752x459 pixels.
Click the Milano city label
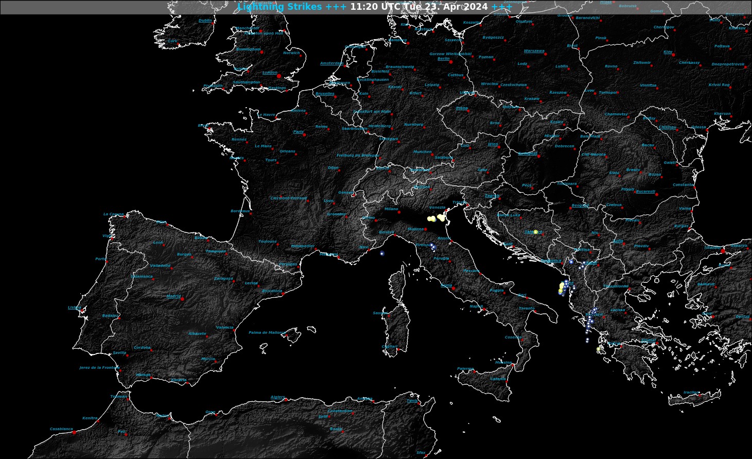coord(391,209)
